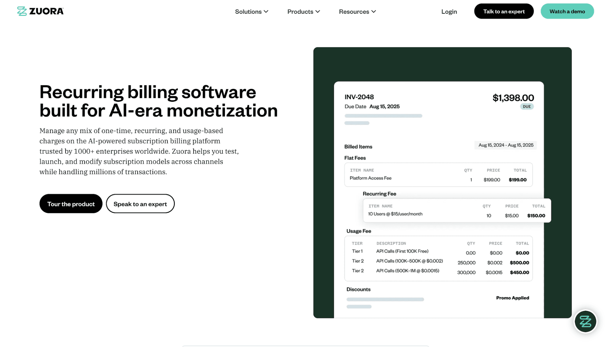Open the Zuora chat assistant bubble
The image size is (610, 347).
(x=585, y=321)
